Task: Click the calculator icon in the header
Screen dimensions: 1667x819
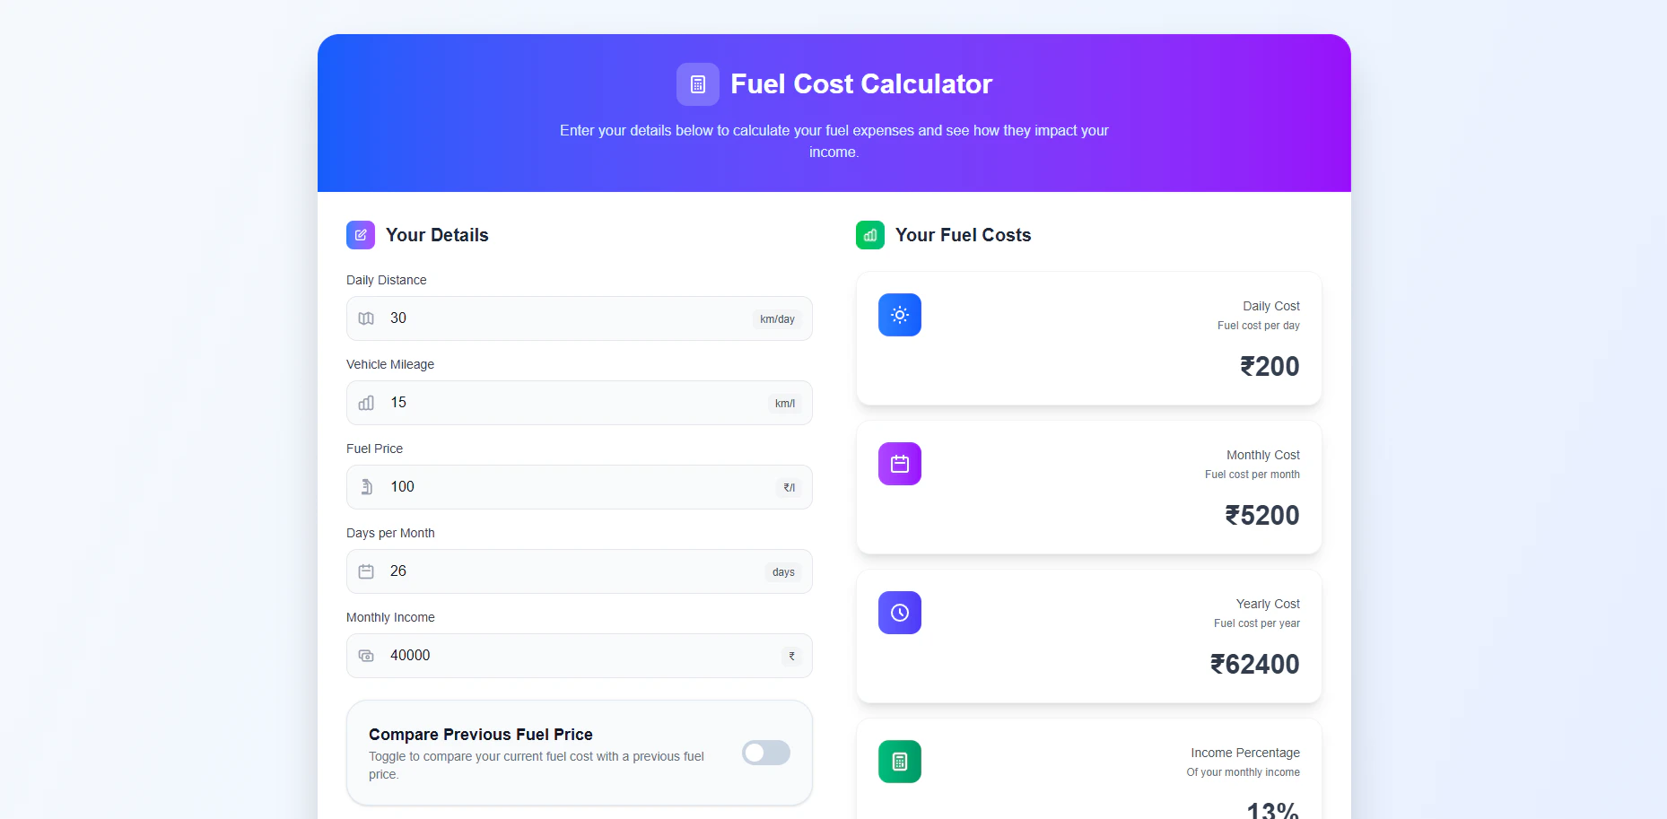Action: (x=698, y=83)
